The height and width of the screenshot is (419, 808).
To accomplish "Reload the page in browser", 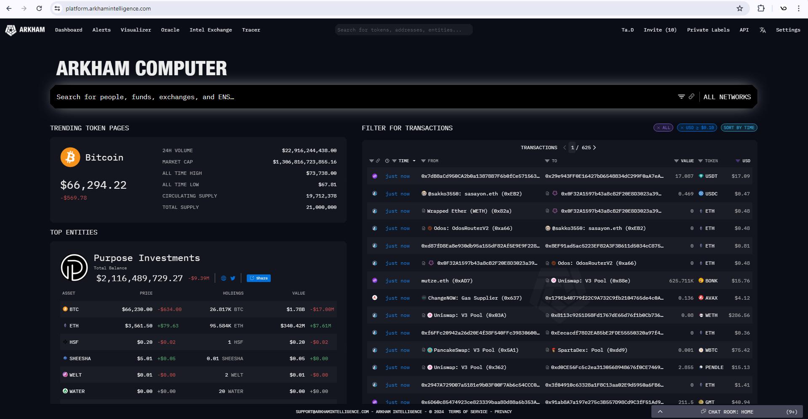I will (39, 8).
